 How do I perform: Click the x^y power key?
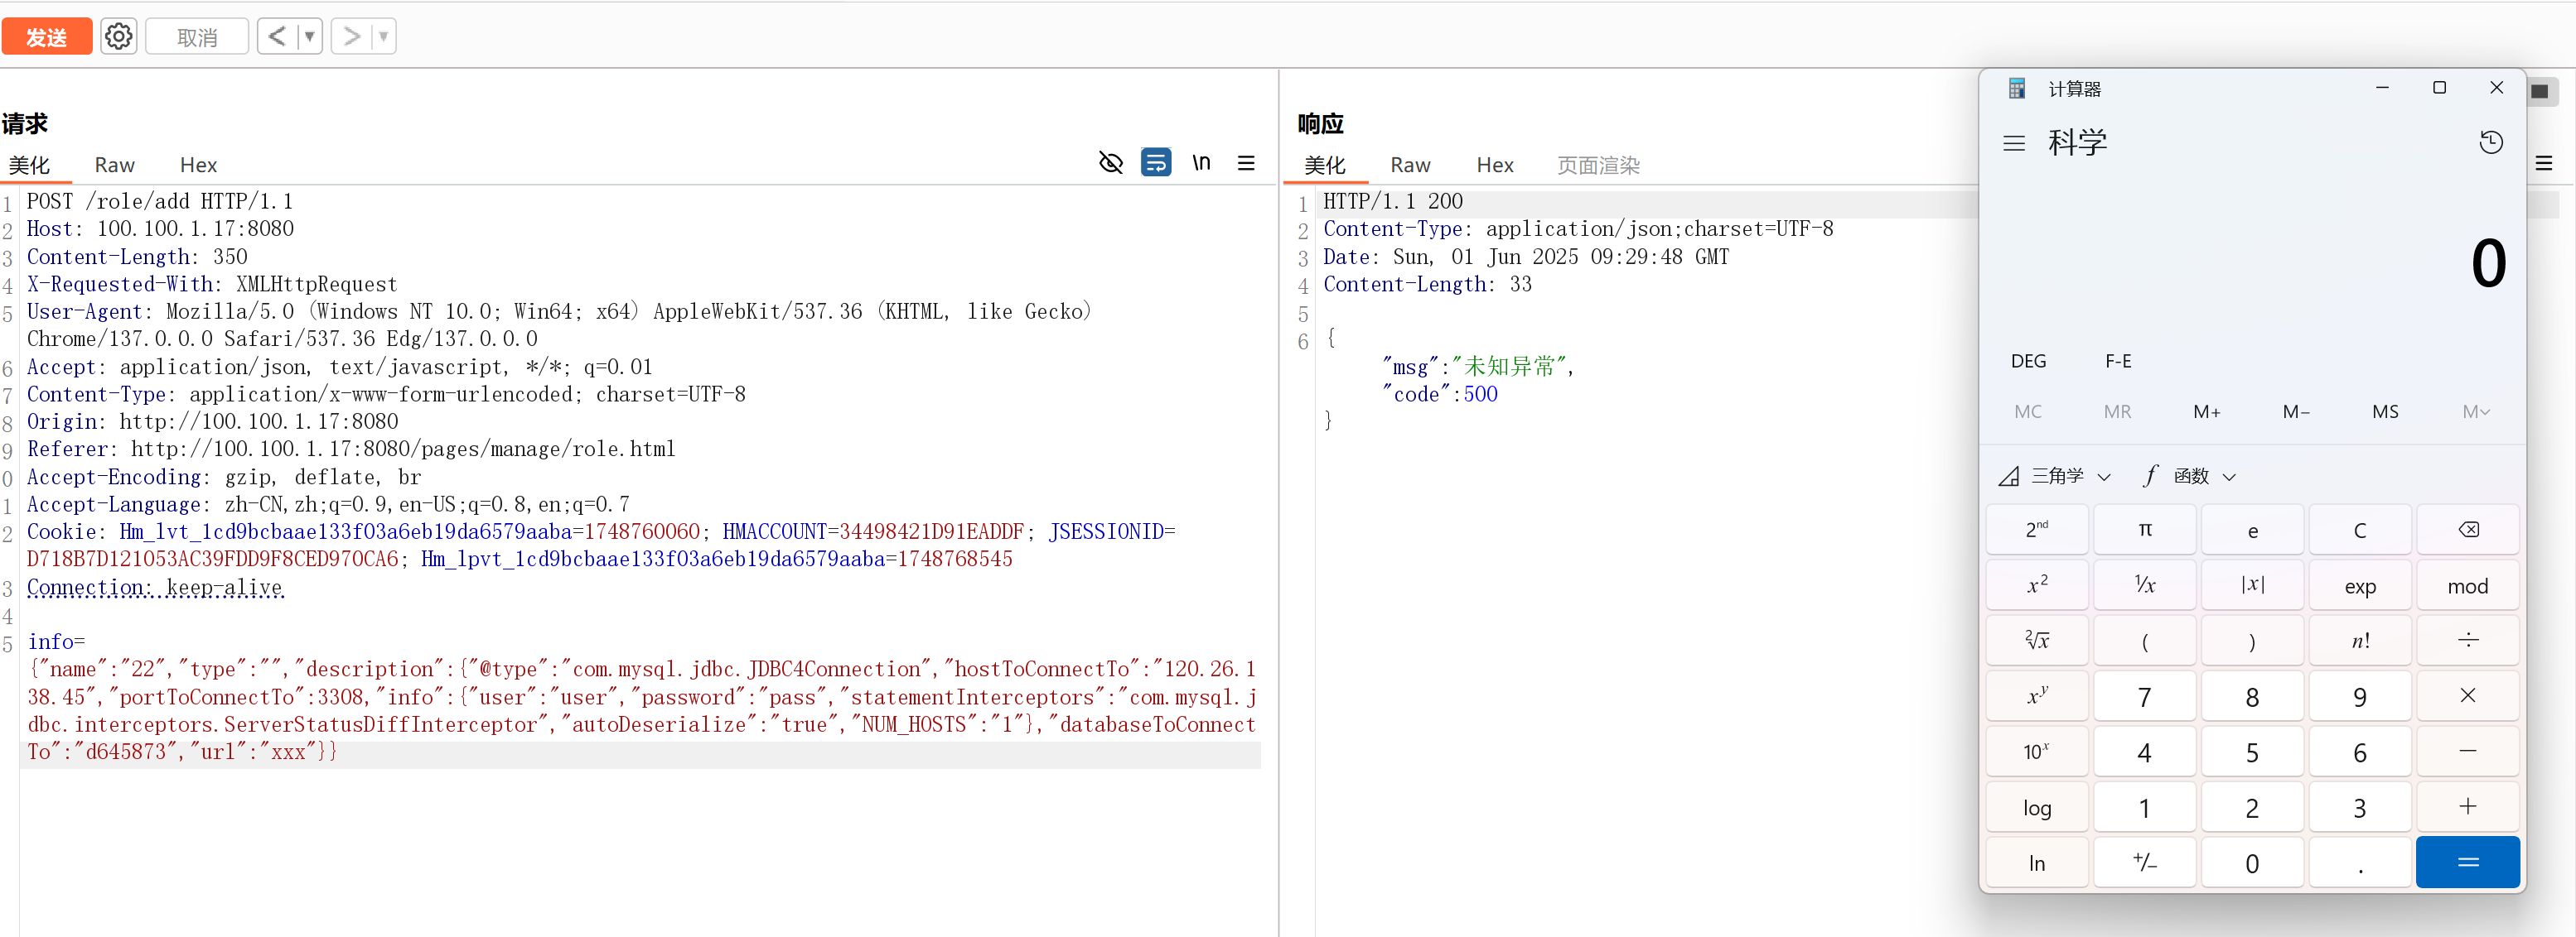point(2037,696)
